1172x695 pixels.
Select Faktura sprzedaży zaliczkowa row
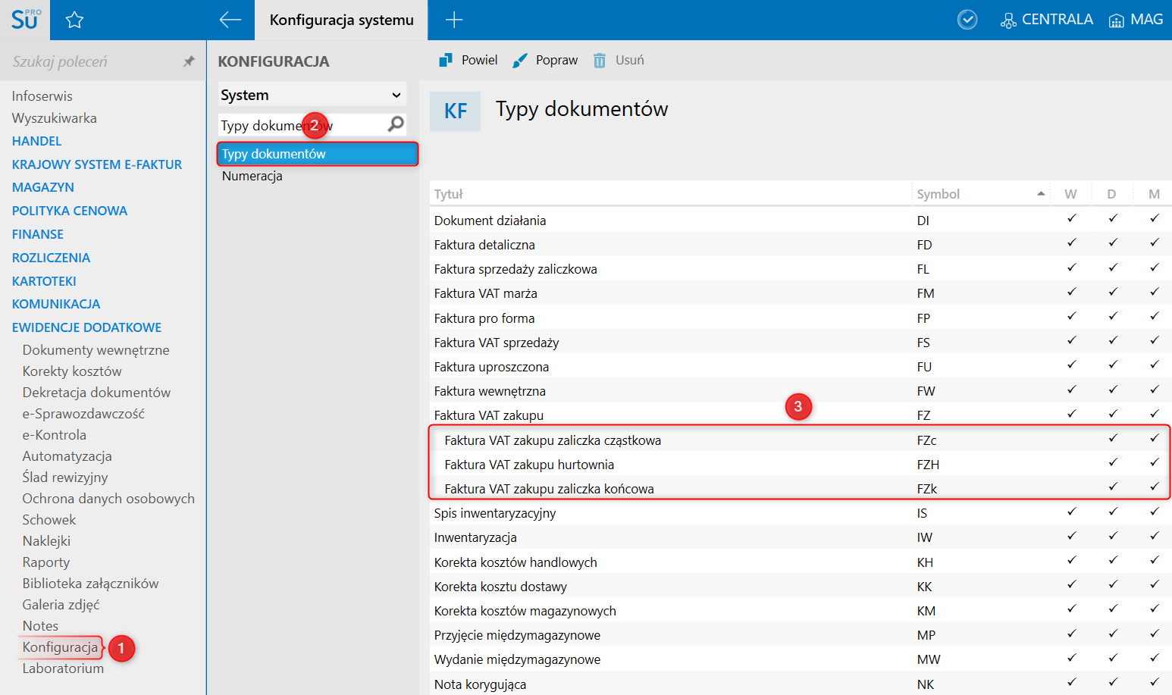click(801, 269)
